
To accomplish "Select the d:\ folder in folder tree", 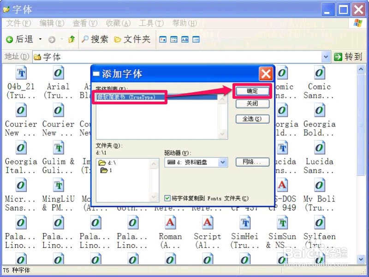I will click(x=107, y=163).
